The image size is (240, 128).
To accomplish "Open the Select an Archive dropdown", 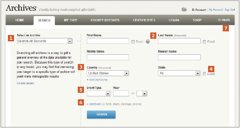I will [44, 41].
